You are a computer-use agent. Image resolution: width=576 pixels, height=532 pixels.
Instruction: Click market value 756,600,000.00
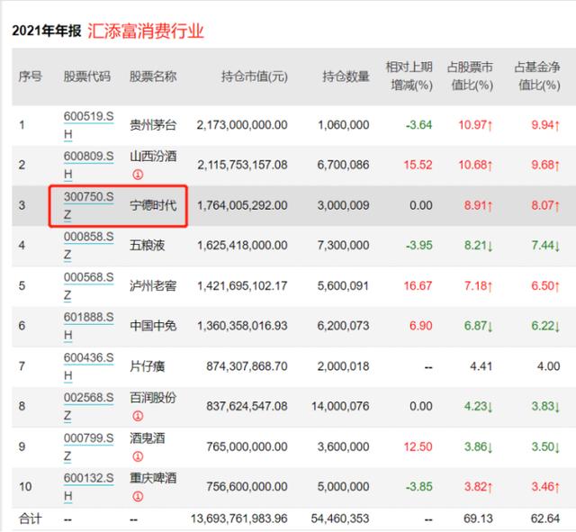(247, 487)
